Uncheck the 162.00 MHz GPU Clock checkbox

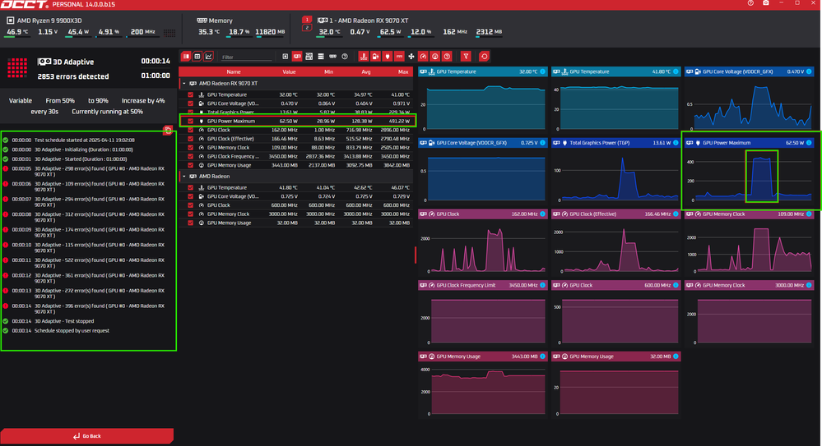coord(190,130)
